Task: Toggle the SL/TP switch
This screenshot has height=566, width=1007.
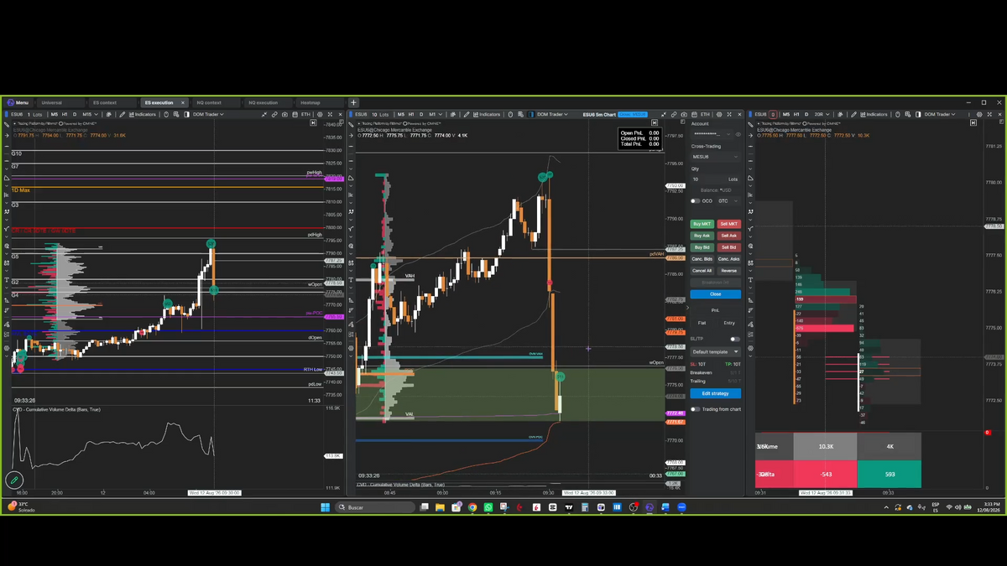Action: [735, 340]
